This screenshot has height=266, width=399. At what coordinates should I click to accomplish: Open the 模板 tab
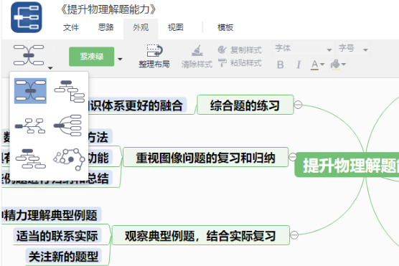pos(225,27)
